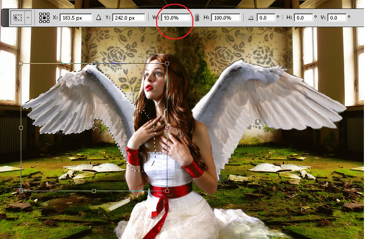Toggle the maintain aspect ratio chain link
The width and height of the screenshot is (365, 239).
197,18
